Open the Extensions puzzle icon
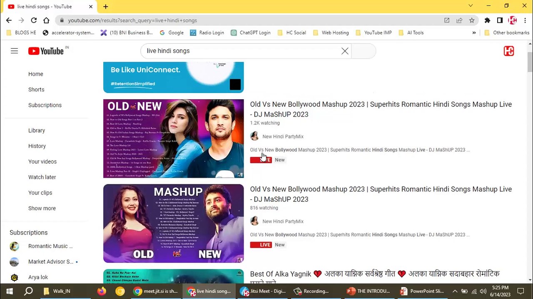Viewport: 533px width, 299px height. [487, 20]
